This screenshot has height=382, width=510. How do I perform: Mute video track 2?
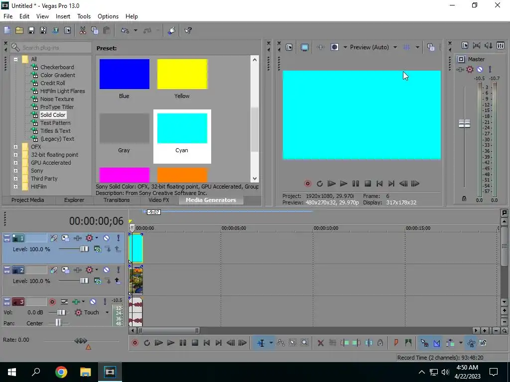107,270
